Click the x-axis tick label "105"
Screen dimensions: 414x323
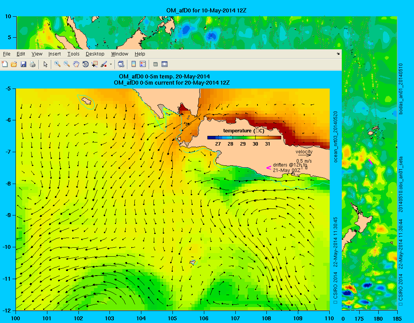pyautogui.click(x=172, y=318)
